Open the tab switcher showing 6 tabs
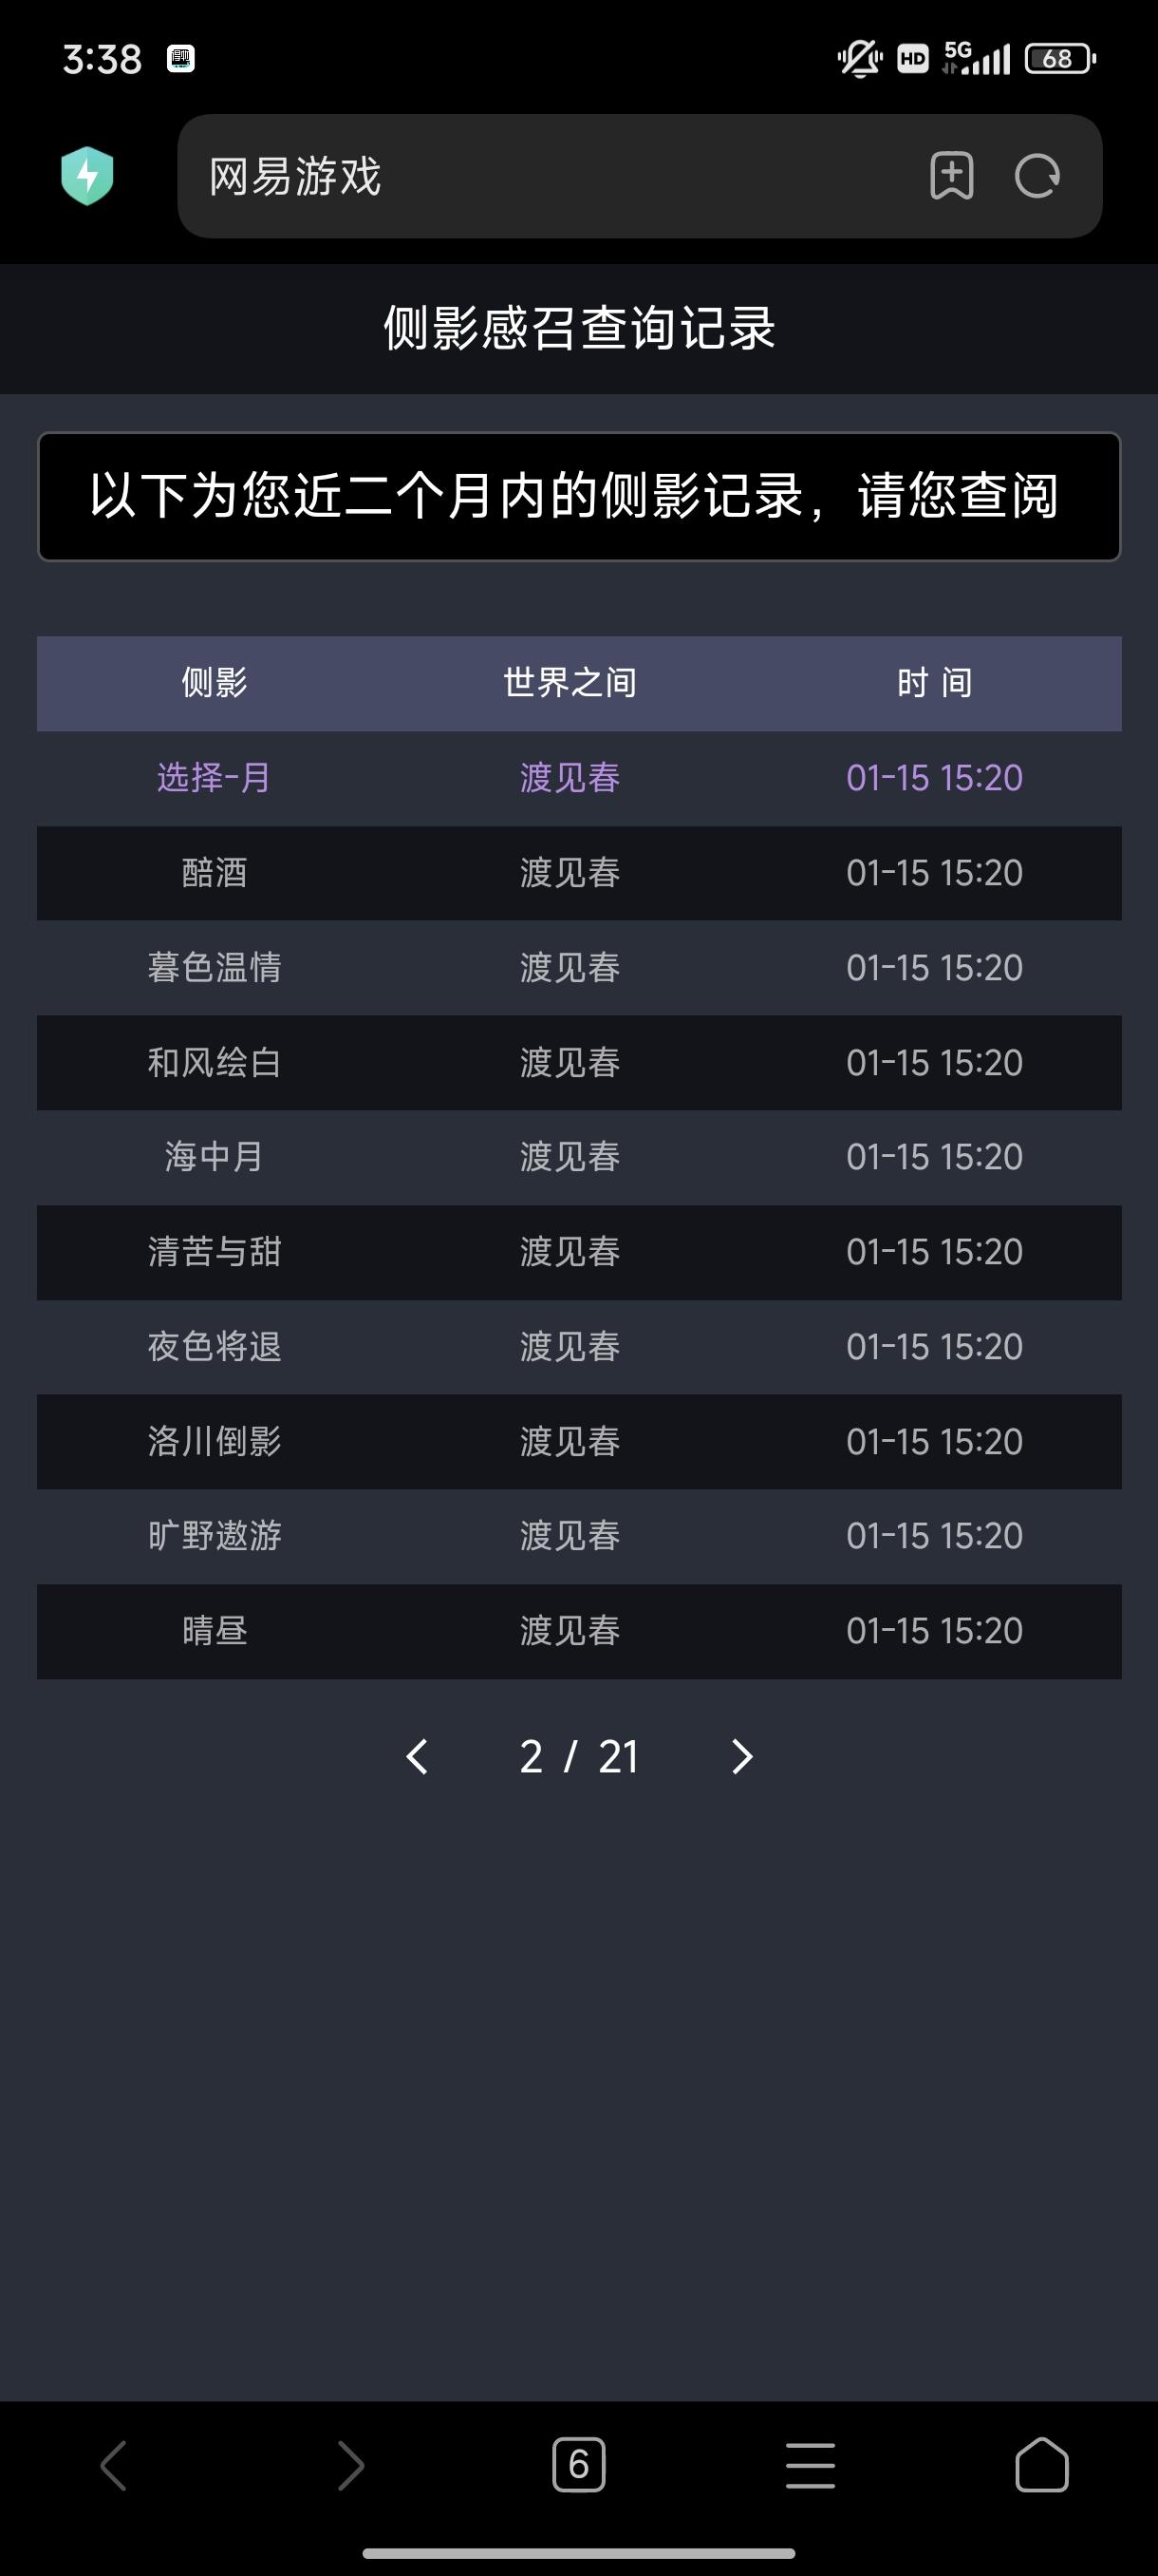1158x2576 pixels. pyautogui.click(x=578, y=2465)
